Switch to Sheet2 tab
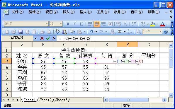This screenshot has width=175, height=109. point(45,100)
